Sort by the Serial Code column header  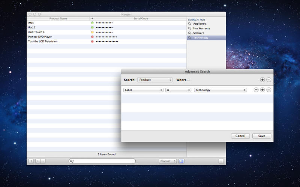141,18
